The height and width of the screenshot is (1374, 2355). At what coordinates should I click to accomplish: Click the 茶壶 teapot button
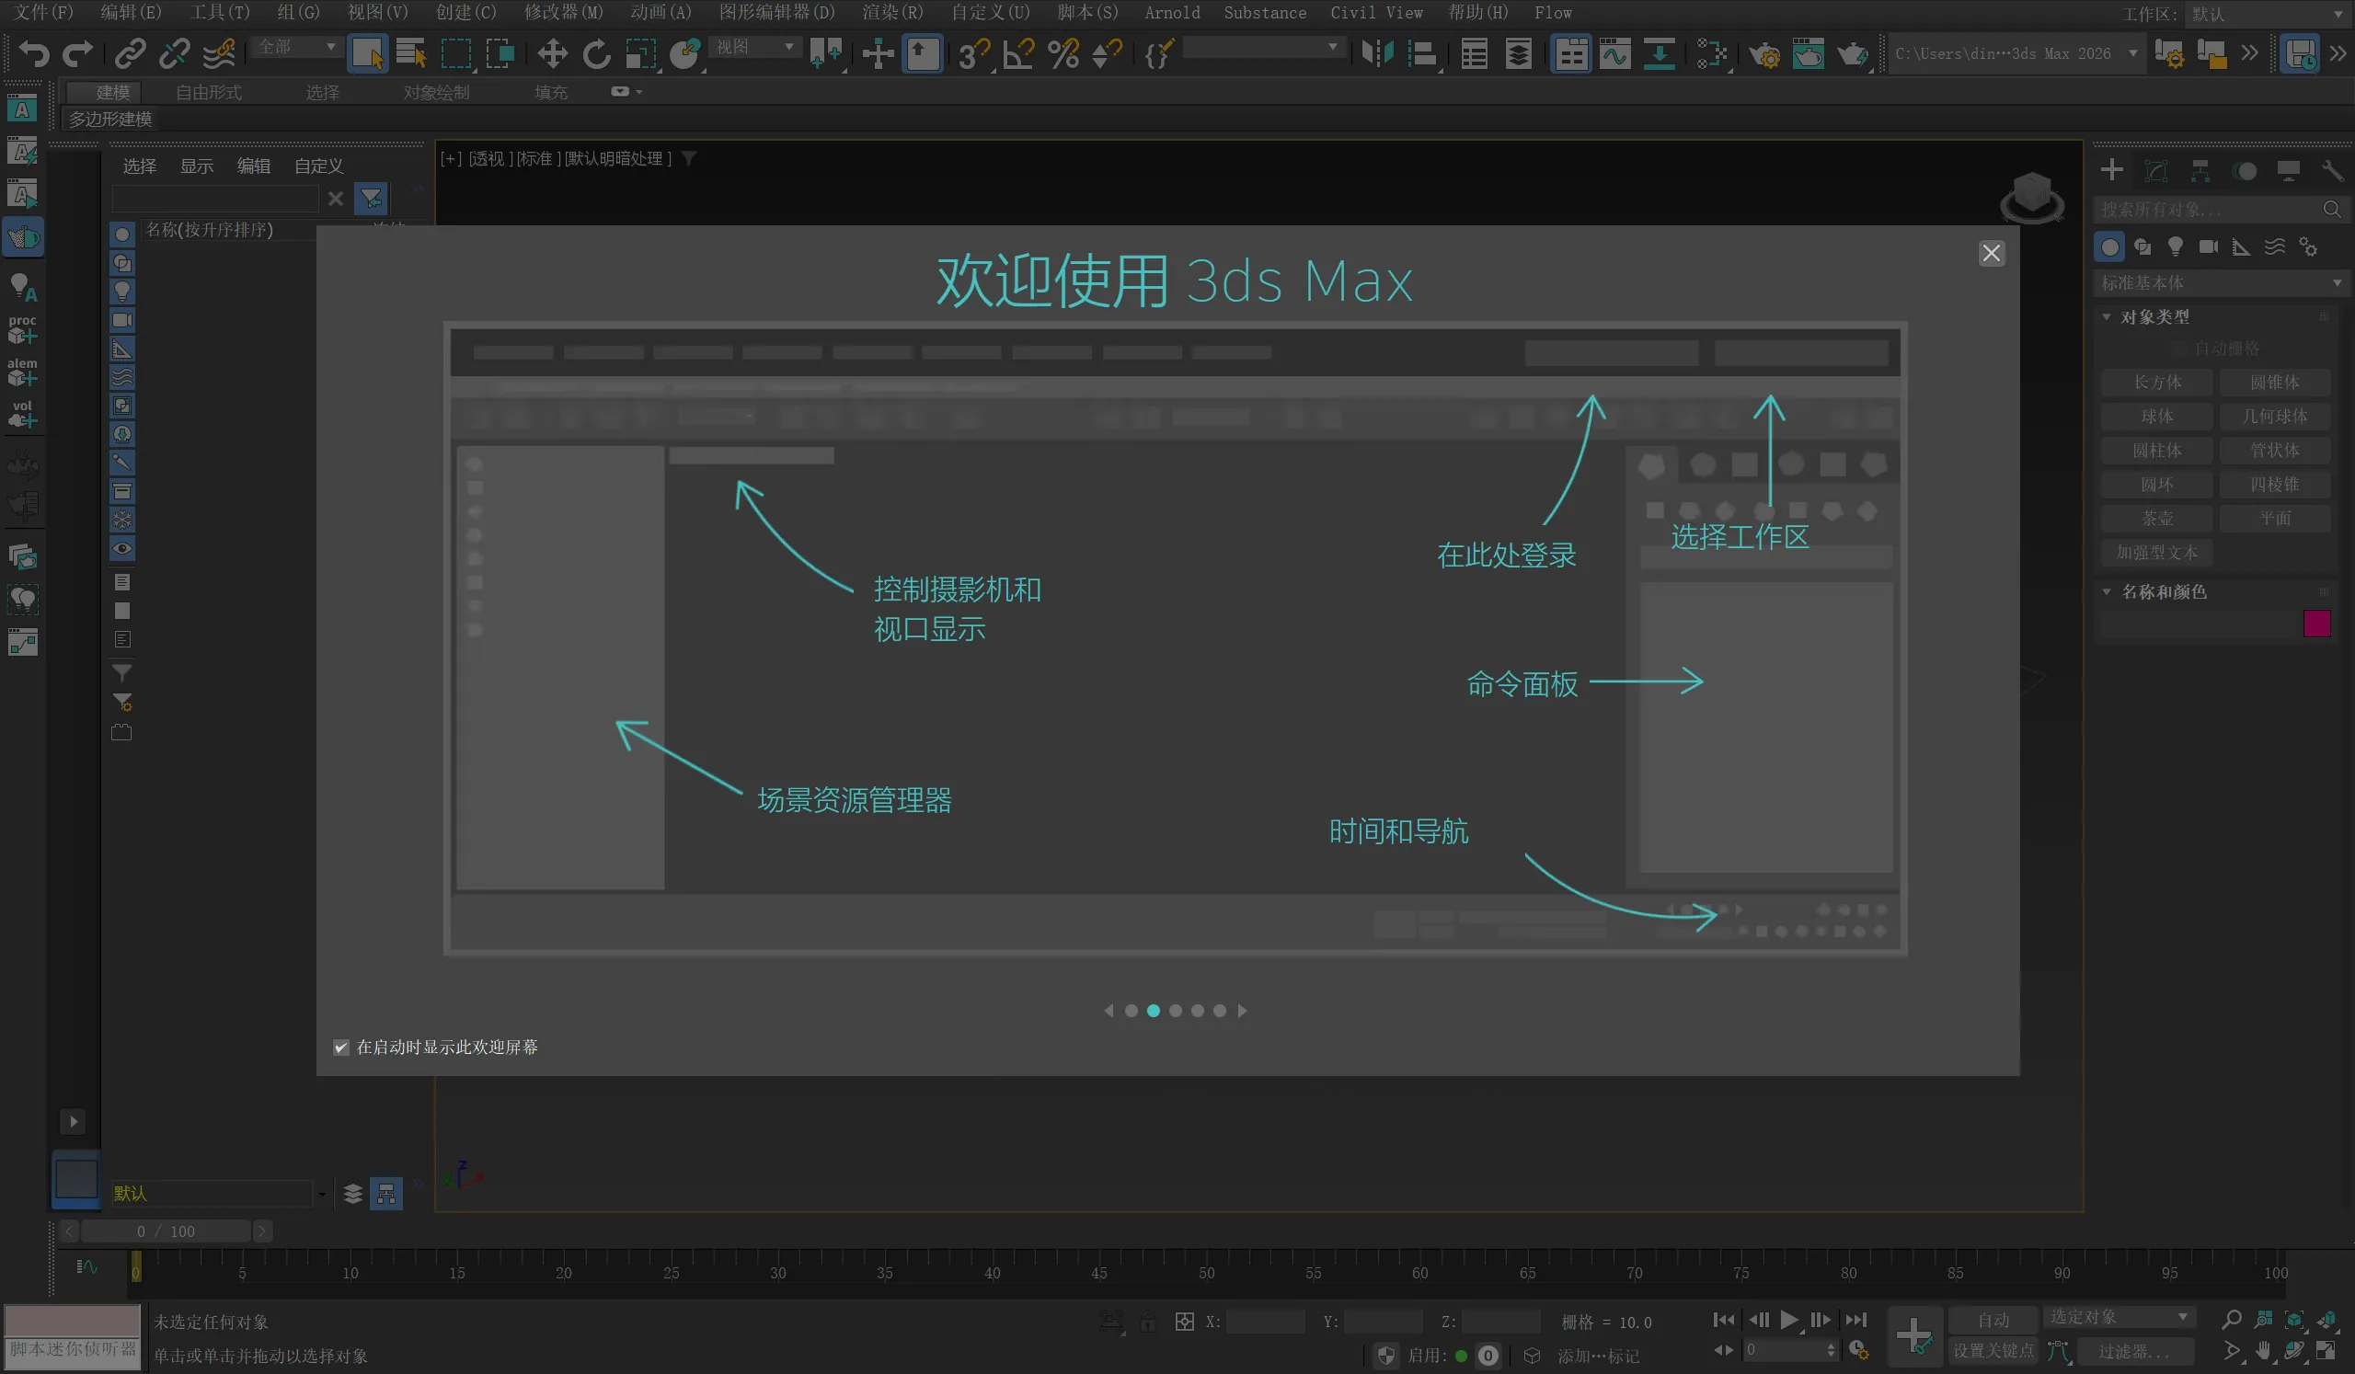(2156, 519)
